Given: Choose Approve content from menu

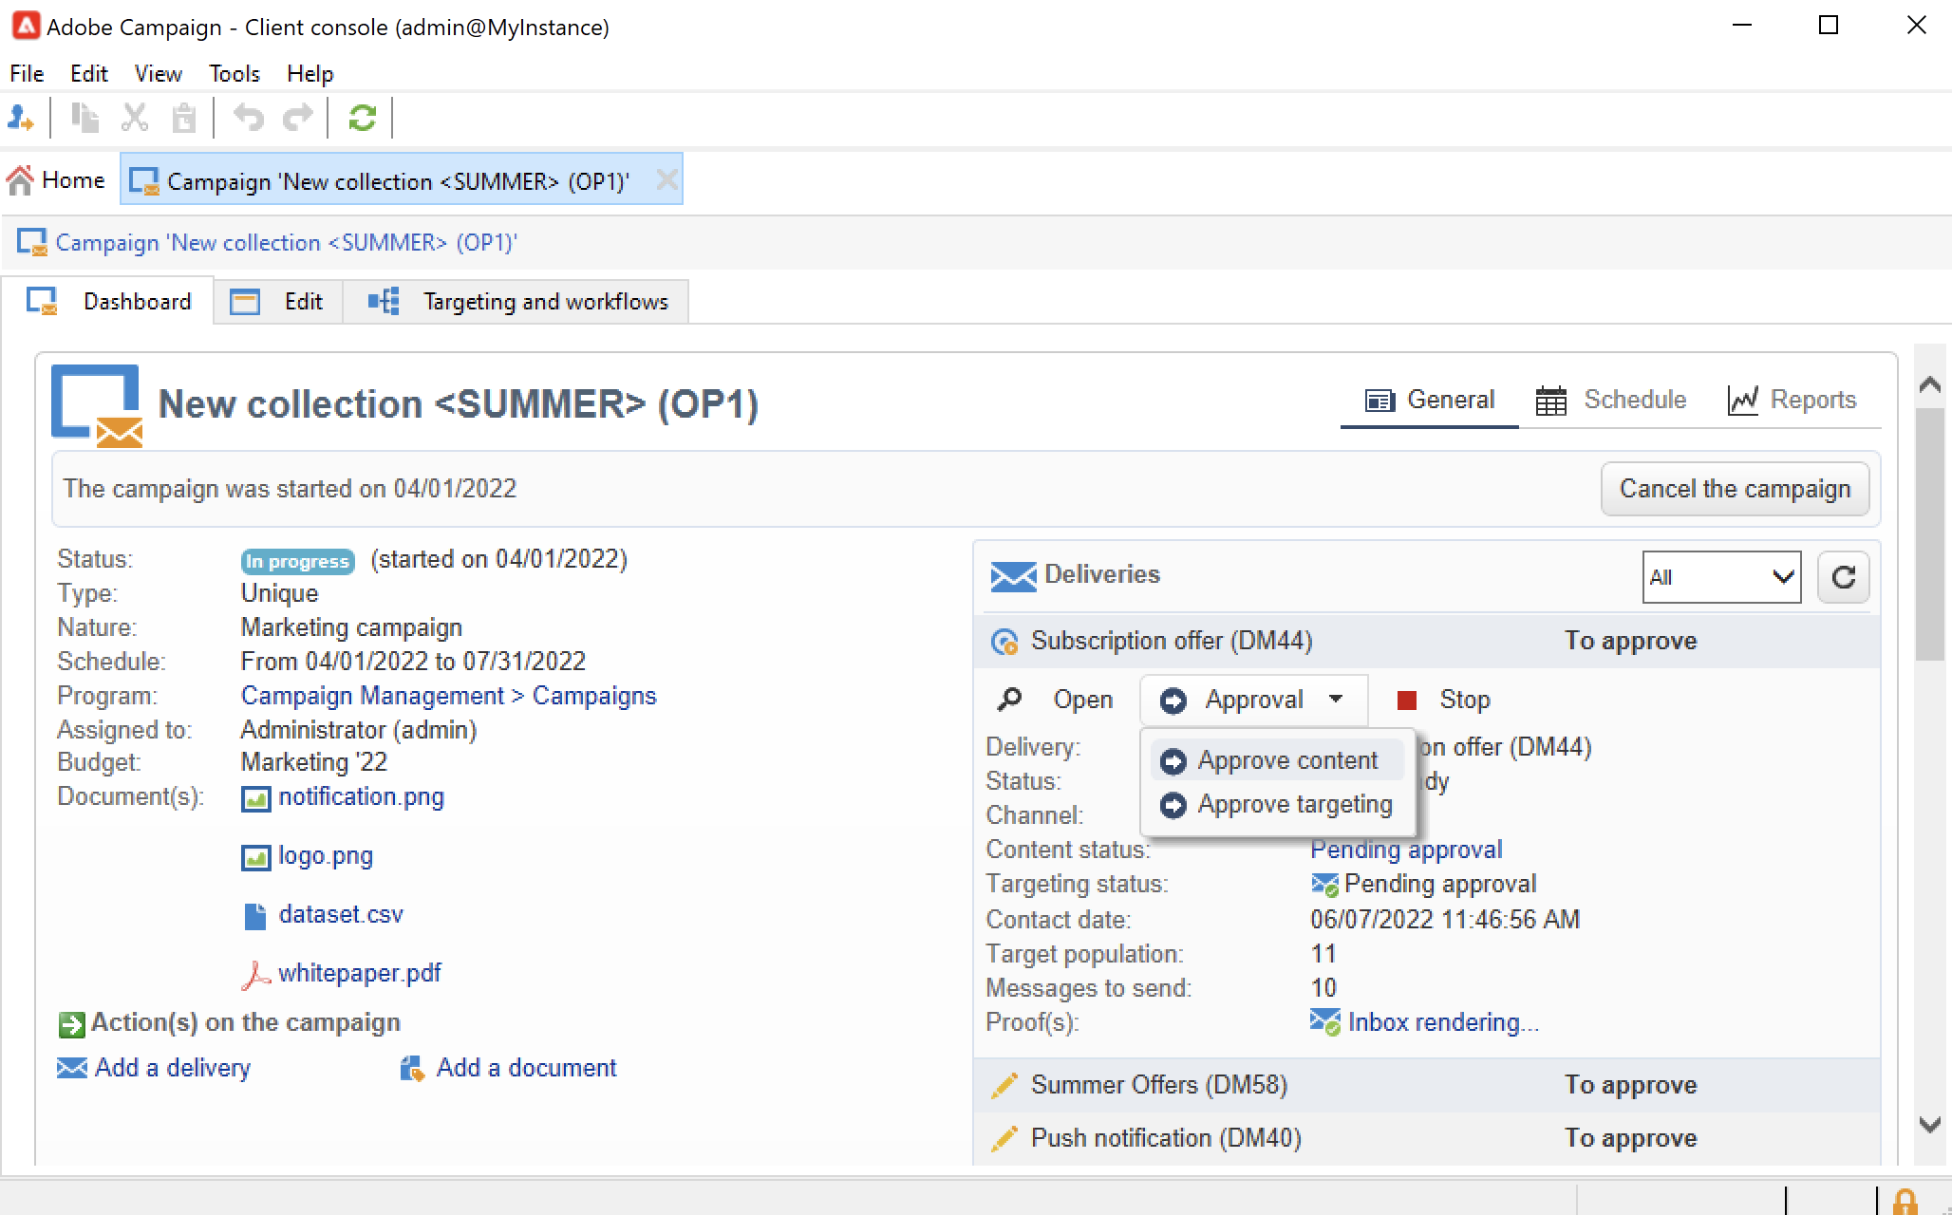Looking at the screenshot, I should coord(1286,760).
